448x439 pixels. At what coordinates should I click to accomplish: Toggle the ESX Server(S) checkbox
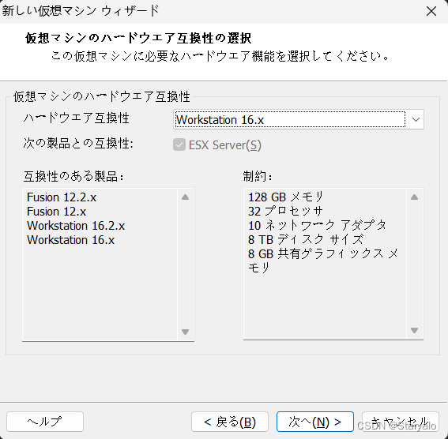click(179, 144)
